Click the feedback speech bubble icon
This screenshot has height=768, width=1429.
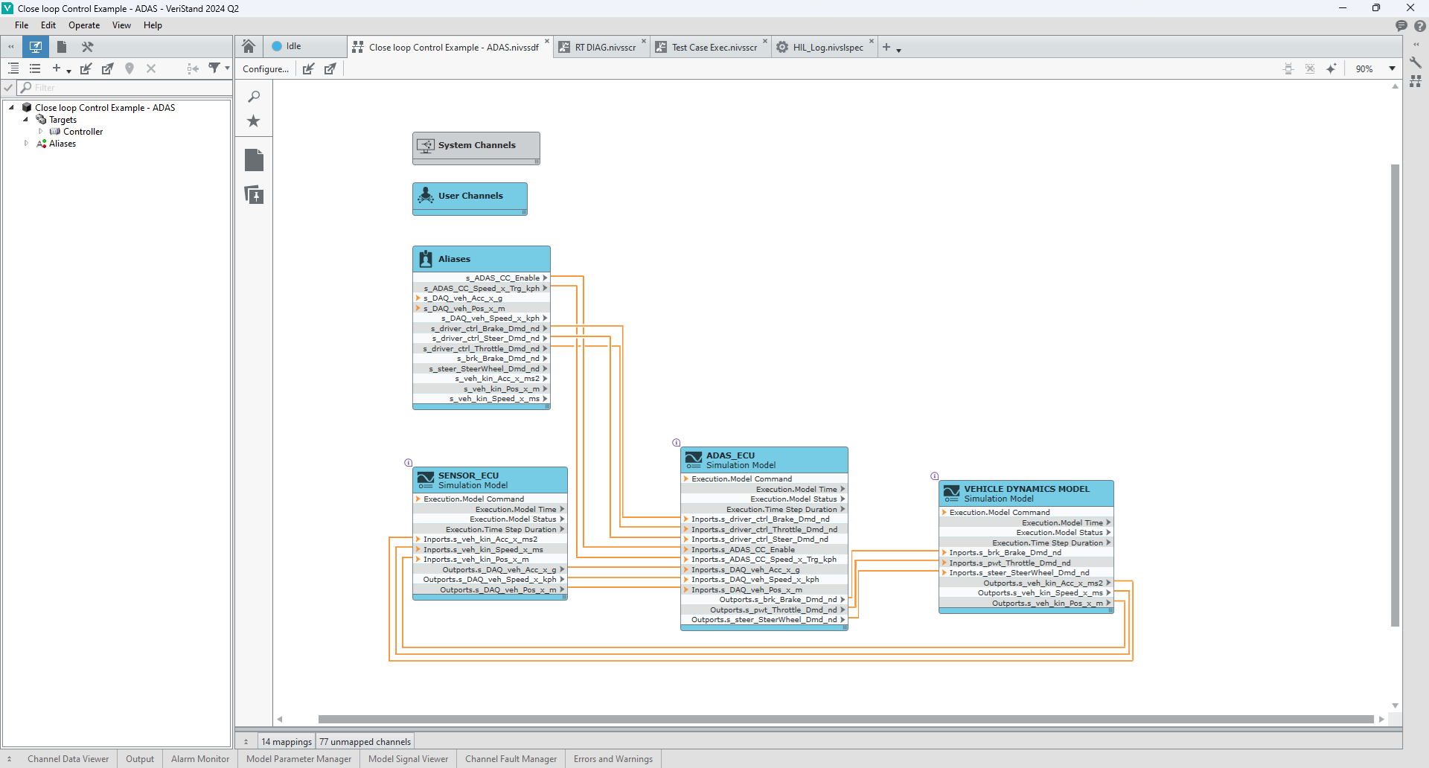(x=1401, y=25)
